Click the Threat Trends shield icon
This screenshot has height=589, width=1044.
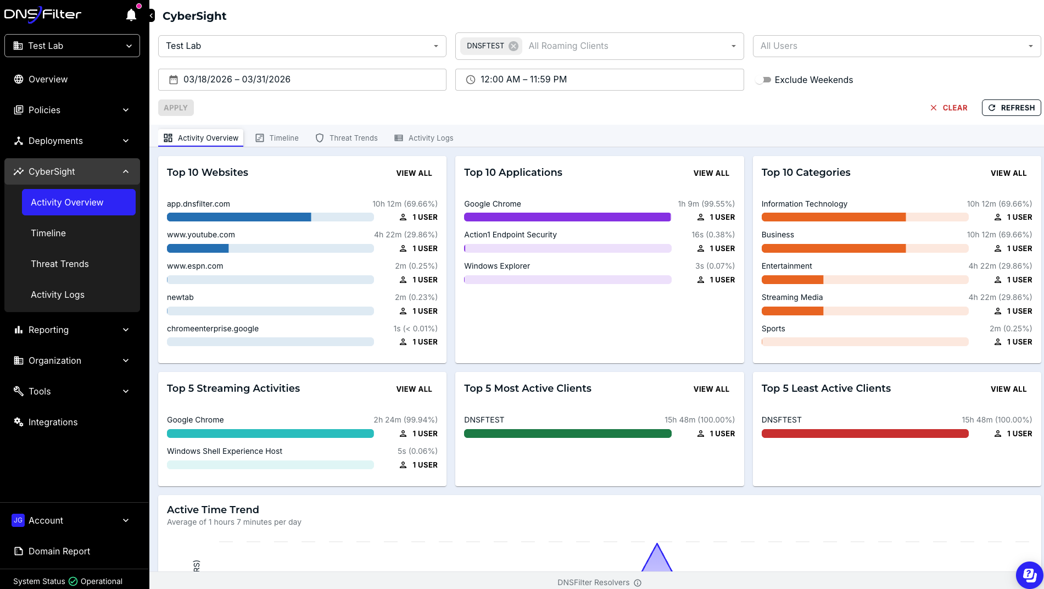pyautogui.click(x=320, y=138)
